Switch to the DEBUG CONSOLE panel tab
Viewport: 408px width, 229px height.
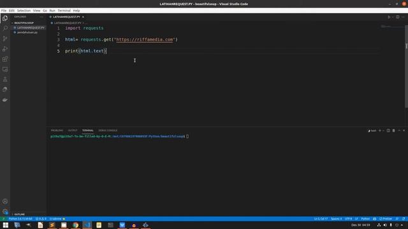click(108, 130)
